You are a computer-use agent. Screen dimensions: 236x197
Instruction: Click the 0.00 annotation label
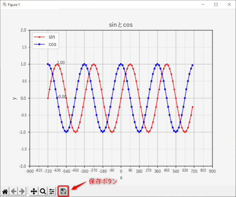coord(62,97)
